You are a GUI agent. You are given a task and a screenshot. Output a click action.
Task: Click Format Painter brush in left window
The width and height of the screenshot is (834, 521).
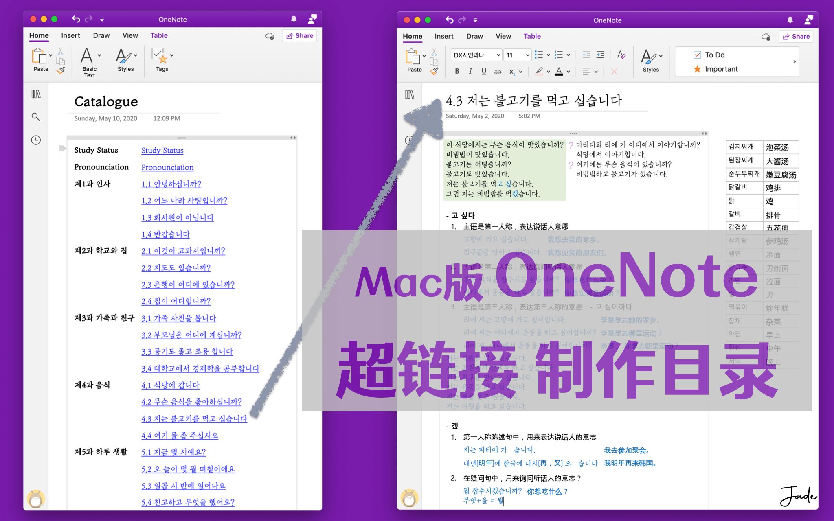(60, 70)
